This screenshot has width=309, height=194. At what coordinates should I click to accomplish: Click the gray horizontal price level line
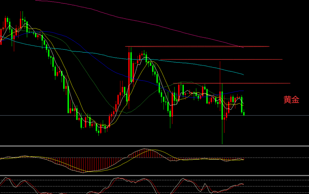pos(154,115)
